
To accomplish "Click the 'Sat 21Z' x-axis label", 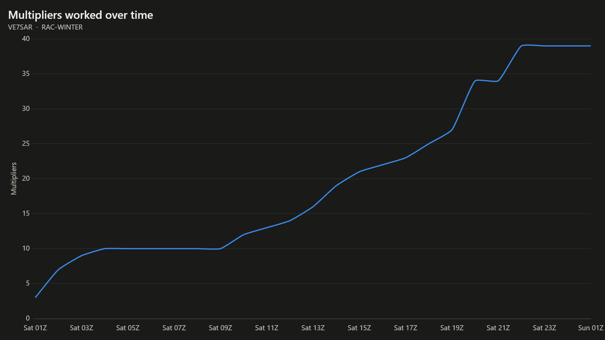I will coord(498,328).
